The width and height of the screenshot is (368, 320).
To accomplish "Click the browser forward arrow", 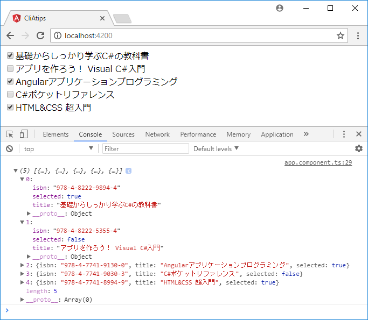I will pos(25,35).
